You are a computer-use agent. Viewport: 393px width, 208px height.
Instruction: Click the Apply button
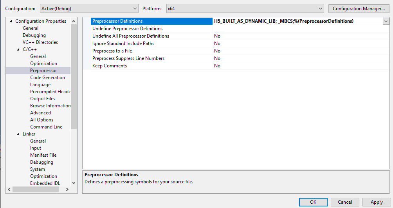click(377, 202)
